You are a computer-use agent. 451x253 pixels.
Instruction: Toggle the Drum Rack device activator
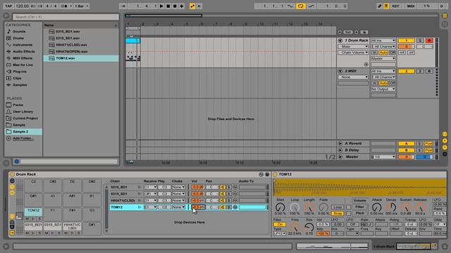12,174
